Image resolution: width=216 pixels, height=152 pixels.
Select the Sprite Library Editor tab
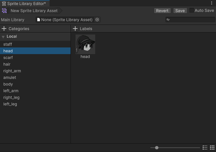click(x=24, y=3)
